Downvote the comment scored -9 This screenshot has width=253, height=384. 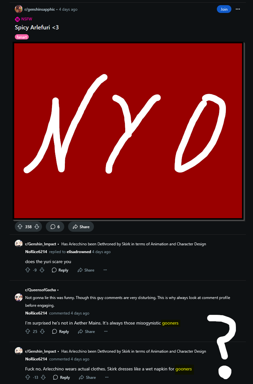(x=42, y=270)
